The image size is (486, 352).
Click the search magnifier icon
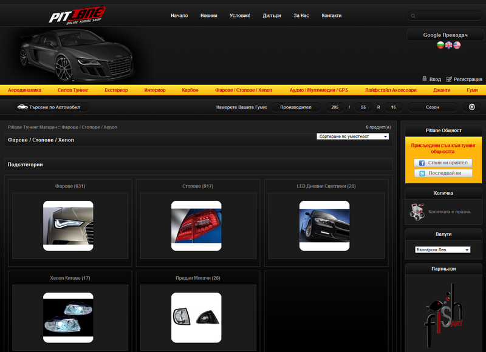pos(413,16)
